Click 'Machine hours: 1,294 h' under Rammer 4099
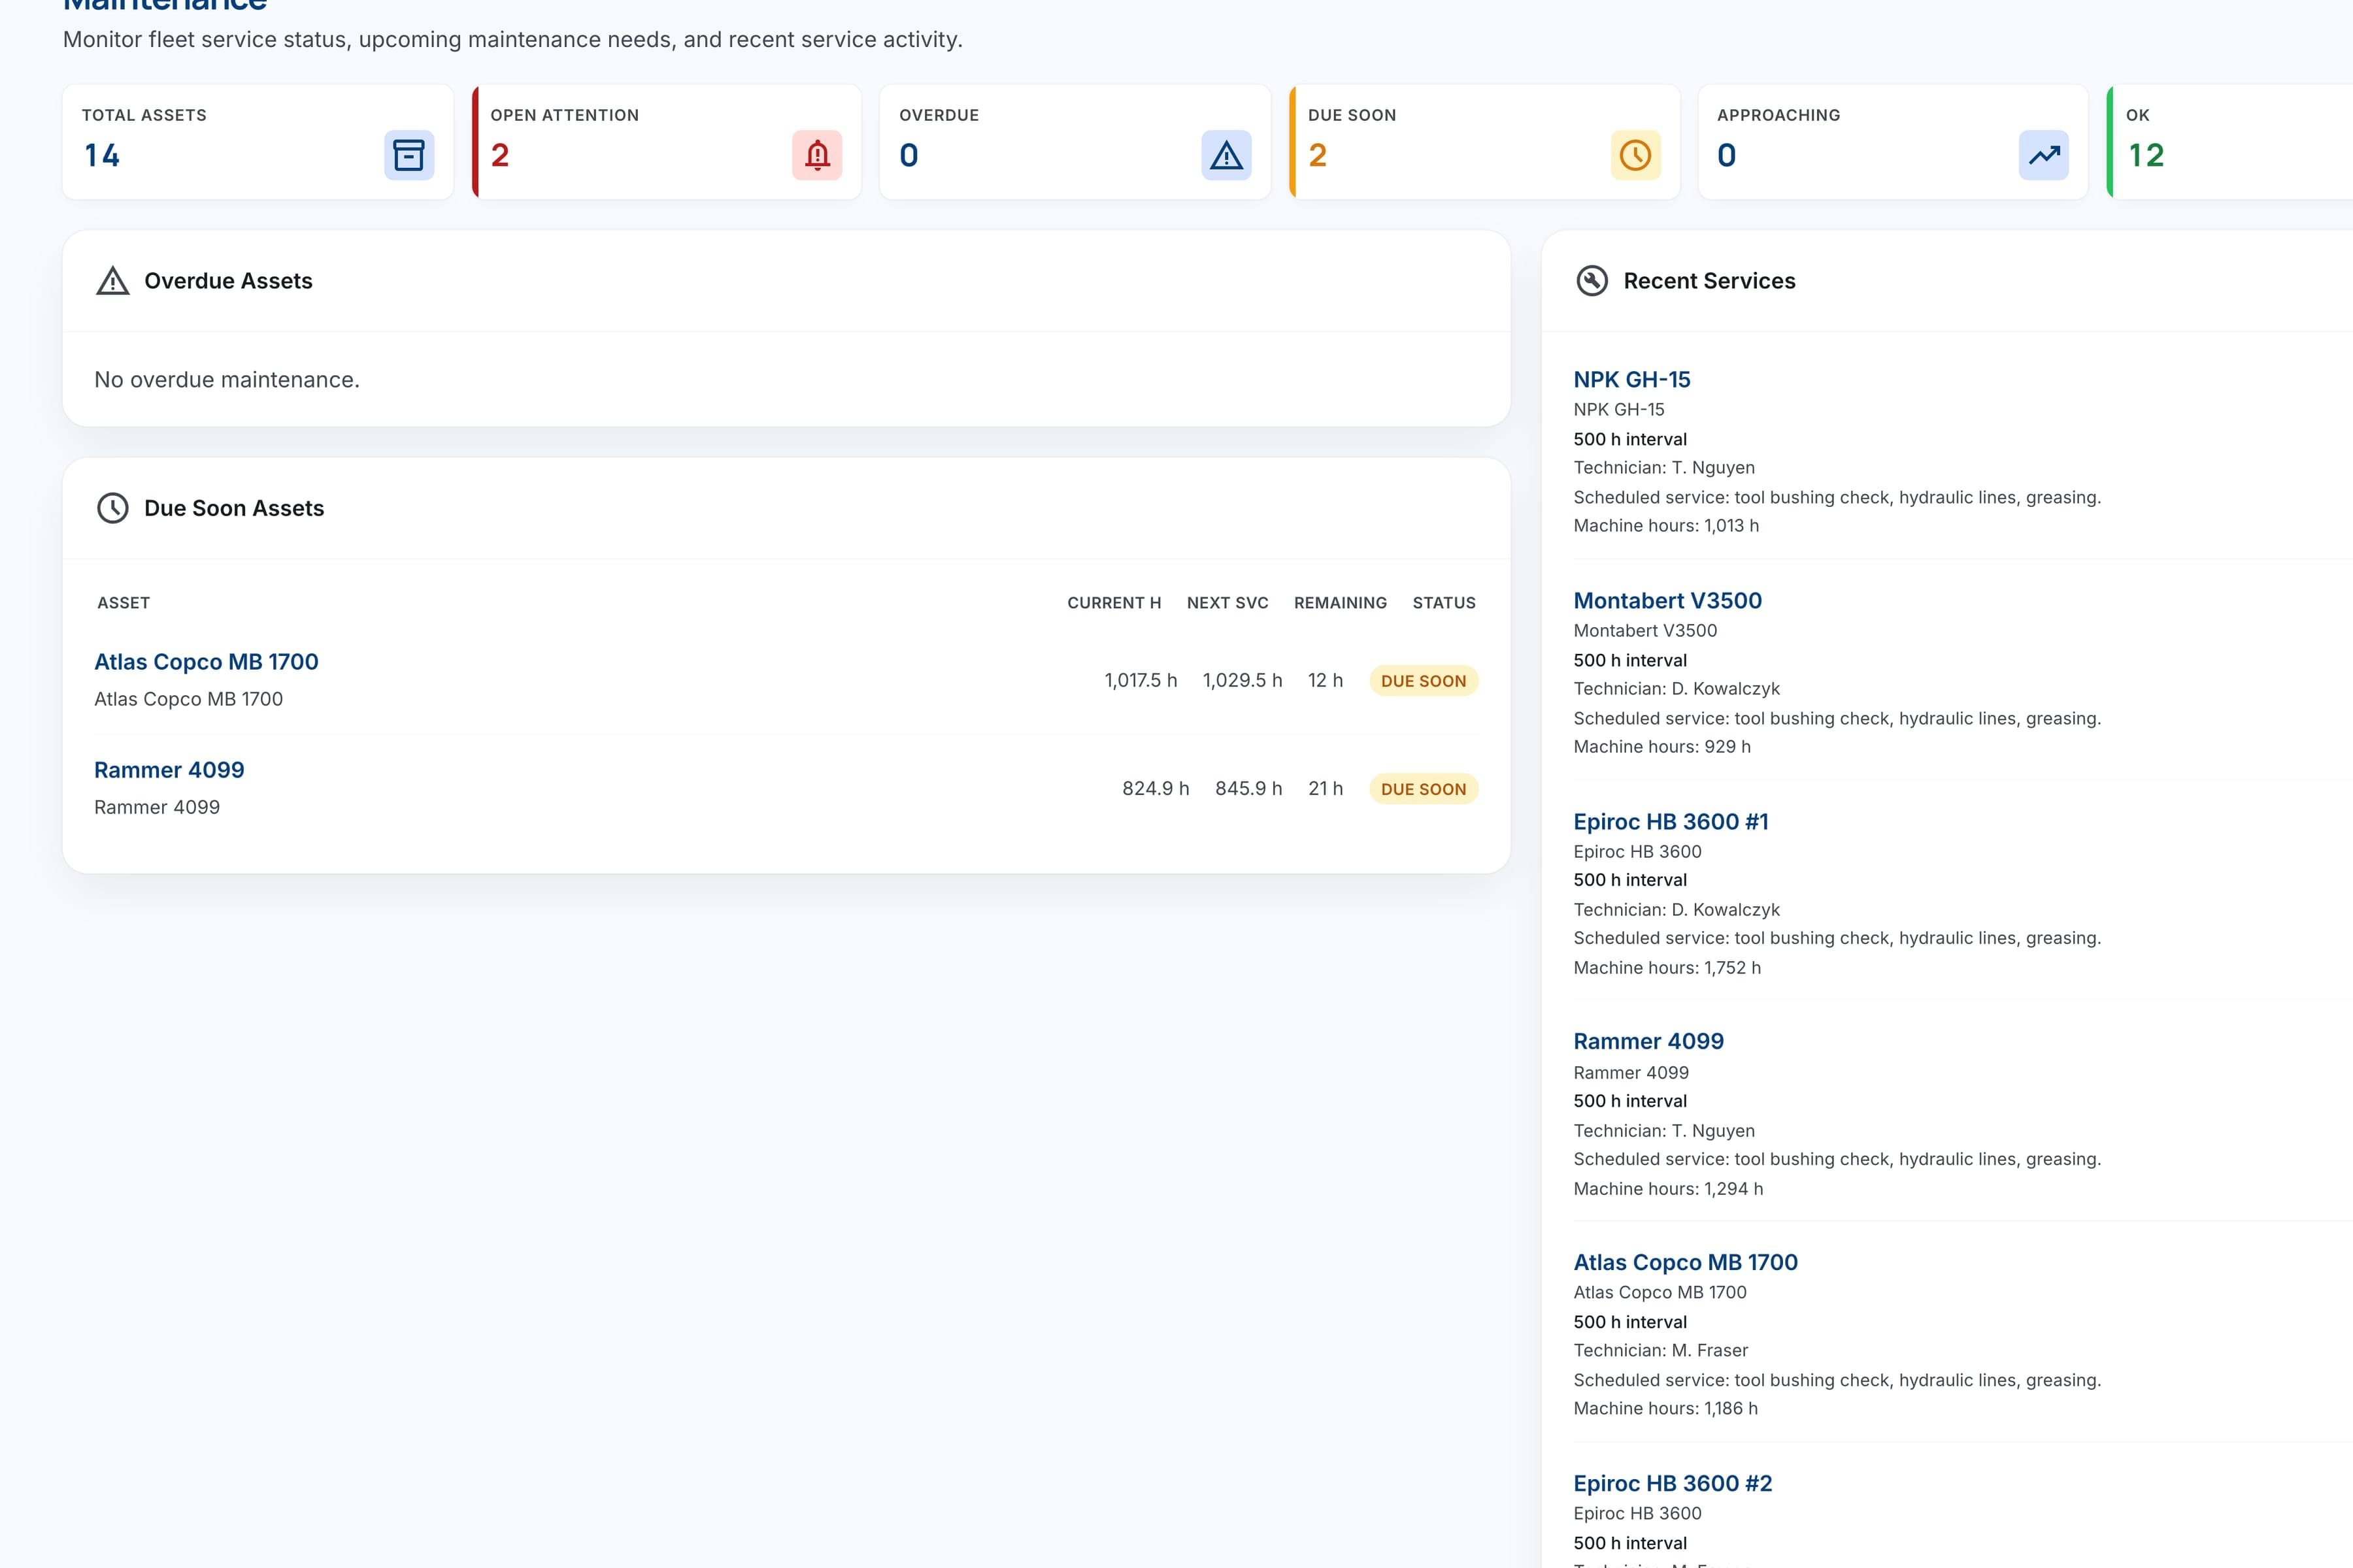The image size is (2353, 1568). coord(1668,1189)
